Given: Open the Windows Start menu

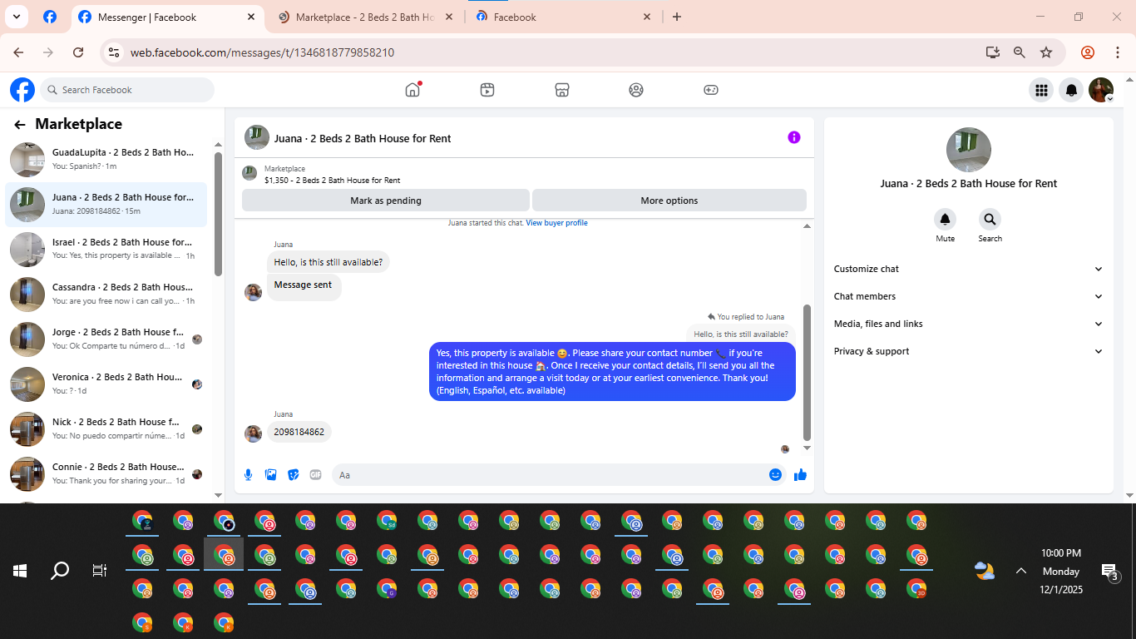Looking at the screenshot, I should pos(20,571).
